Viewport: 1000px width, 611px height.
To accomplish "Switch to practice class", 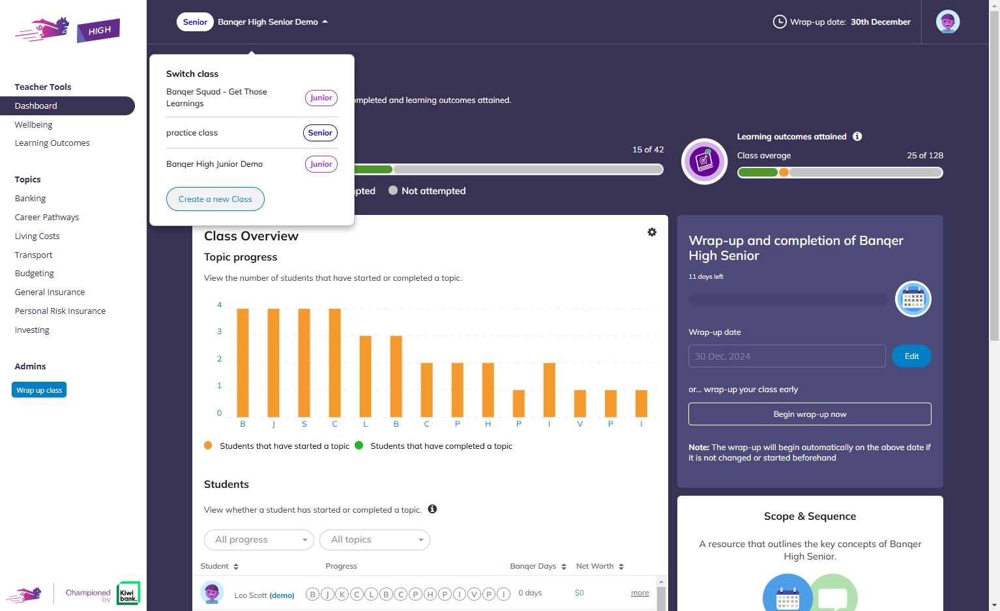I will pyautogui.click(x=252, y=133).
